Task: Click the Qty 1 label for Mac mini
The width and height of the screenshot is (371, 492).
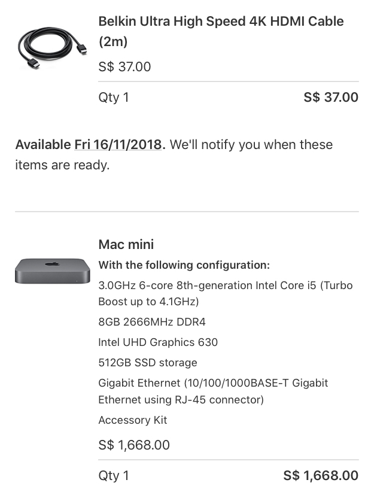Action: (114, 476)
